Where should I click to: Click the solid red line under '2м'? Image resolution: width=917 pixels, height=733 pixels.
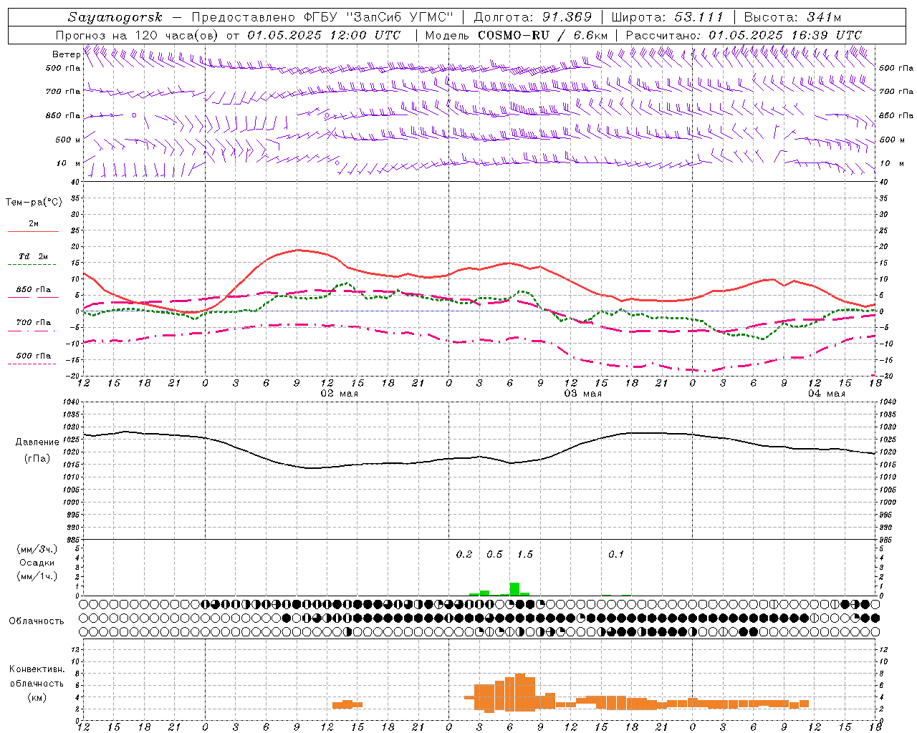(x=33, y=232)
